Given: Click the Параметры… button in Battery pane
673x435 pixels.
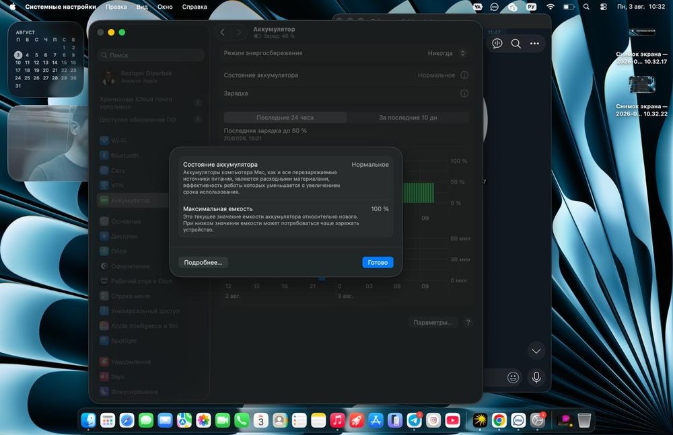Looking at the screenshot, I should [x=433, y=322].
